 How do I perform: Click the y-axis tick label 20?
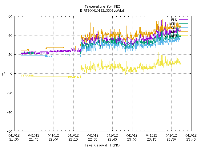[x=10, y=55]
